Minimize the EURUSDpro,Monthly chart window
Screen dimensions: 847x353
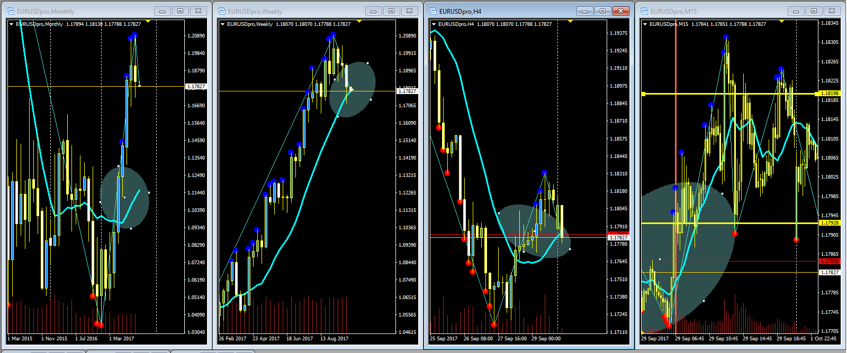(162, 11)
